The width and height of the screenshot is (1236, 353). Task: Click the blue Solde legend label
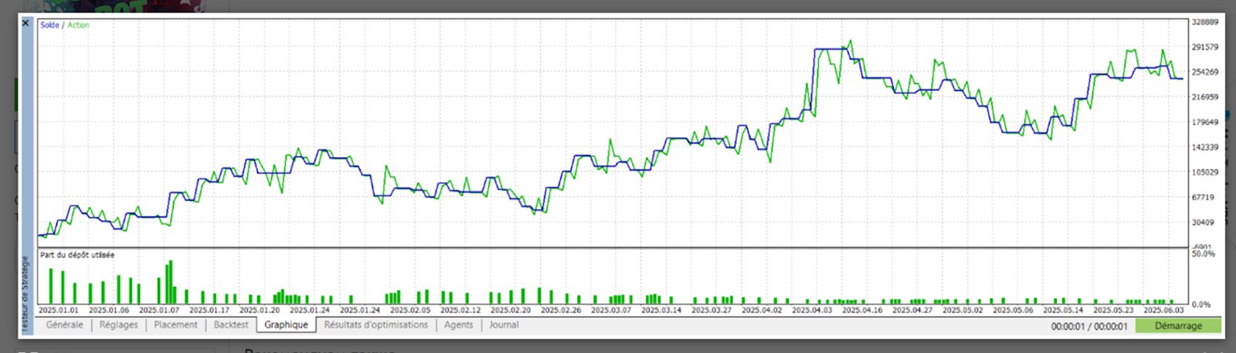pos(49,25)
